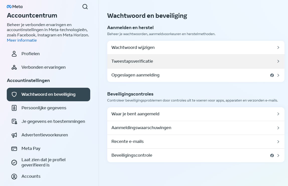Click the Persoonlijke gegevens ID icon
Viewport: 288px width, 186px height.
tap(14, 108)
